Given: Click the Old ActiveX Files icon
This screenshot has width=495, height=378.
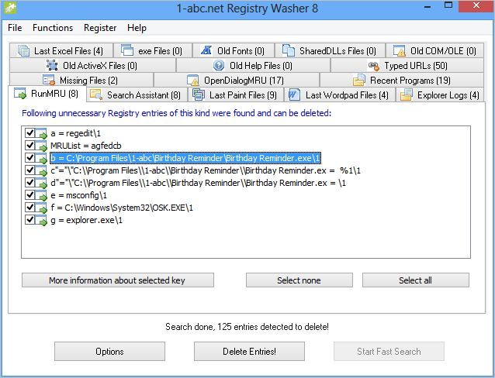Looking at the screenshot, I should 52,65.
